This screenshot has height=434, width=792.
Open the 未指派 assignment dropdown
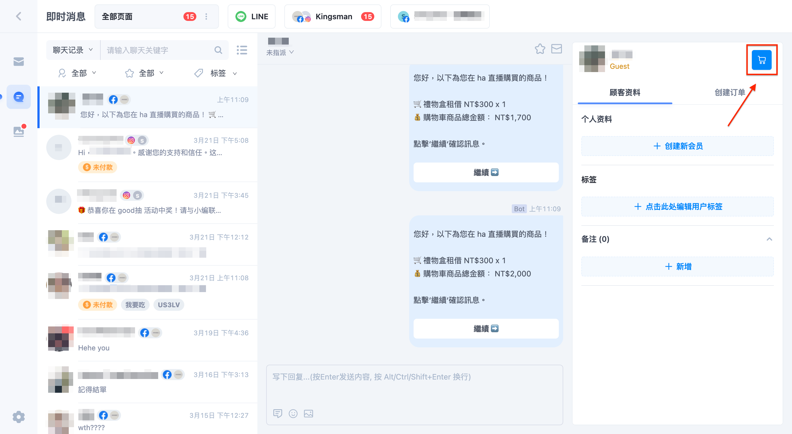[280, 53]
